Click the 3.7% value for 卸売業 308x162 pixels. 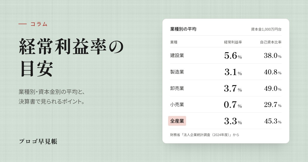[233, 88]
